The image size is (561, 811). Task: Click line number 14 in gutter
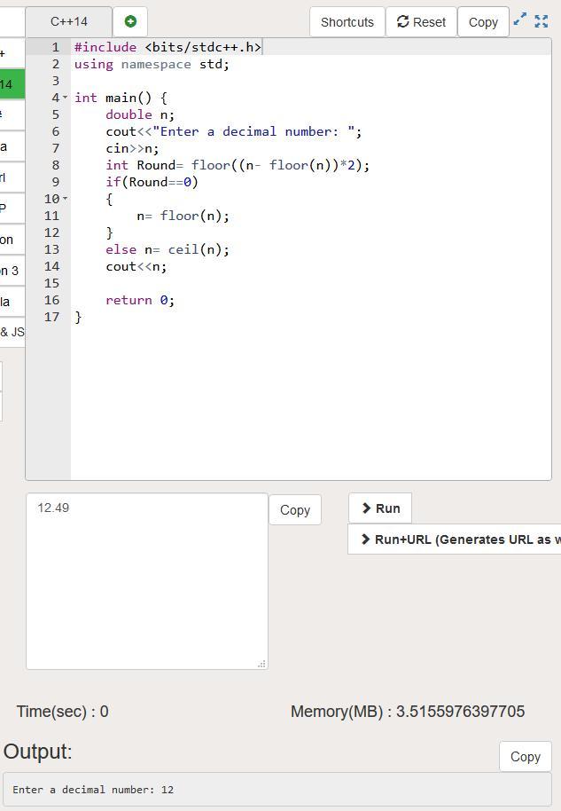[51, 266]
